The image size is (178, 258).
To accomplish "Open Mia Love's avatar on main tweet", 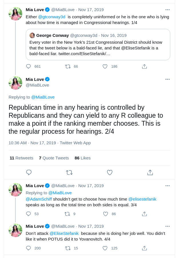I will click(x=15, y=83).
